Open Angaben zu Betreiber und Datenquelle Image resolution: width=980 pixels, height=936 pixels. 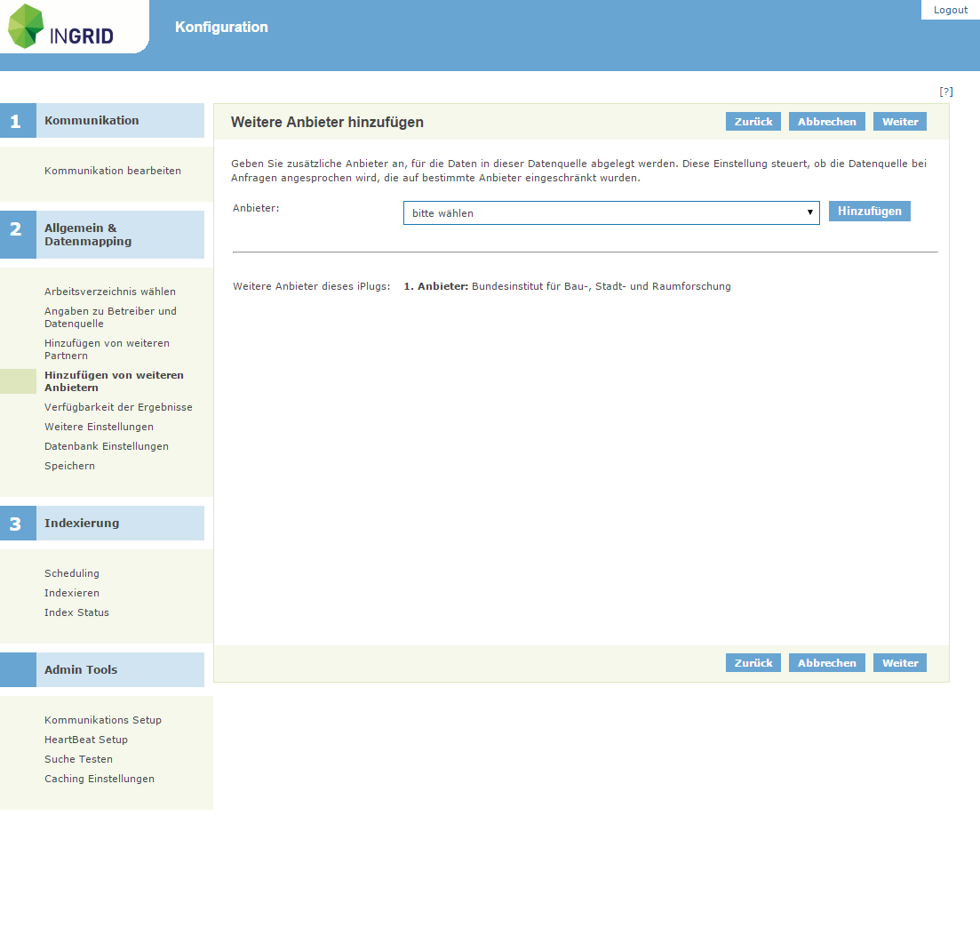[110, 317]
